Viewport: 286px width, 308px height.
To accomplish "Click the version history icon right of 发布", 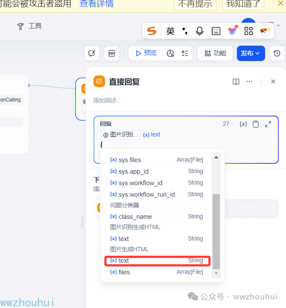I will coord(277,53).
